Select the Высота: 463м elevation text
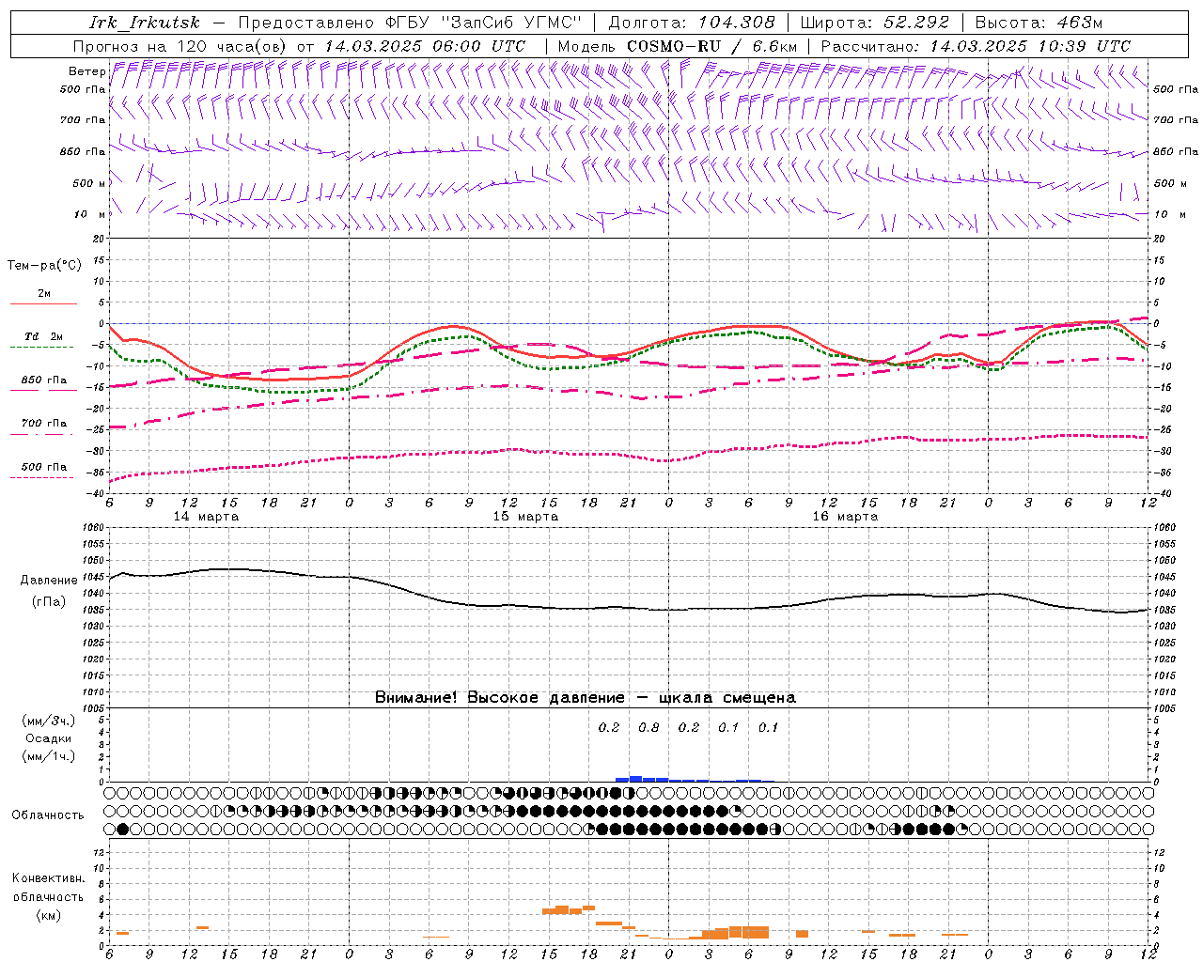The image size is (1203, 962). coord(1039,23)
